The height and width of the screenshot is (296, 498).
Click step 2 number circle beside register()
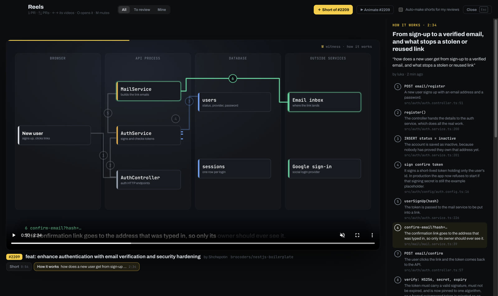coord(397,113)
